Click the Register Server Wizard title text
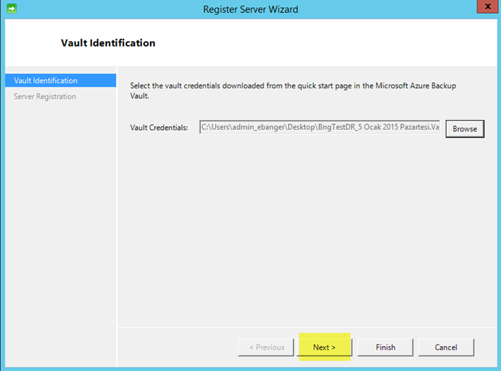The height and width of the screenshot is (371, 501). tap(251, 9)
